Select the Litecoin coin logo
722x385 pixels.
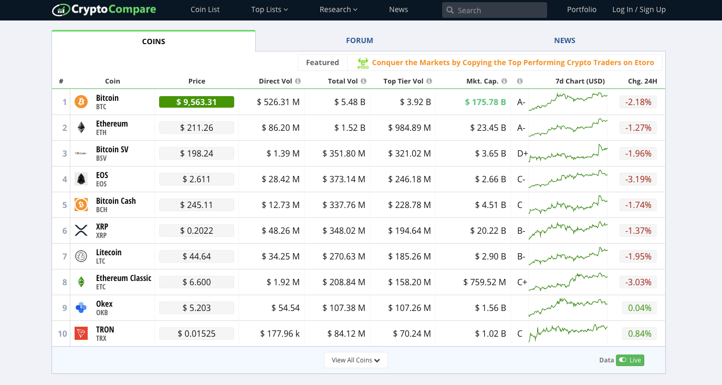click(x=81, y=256)
